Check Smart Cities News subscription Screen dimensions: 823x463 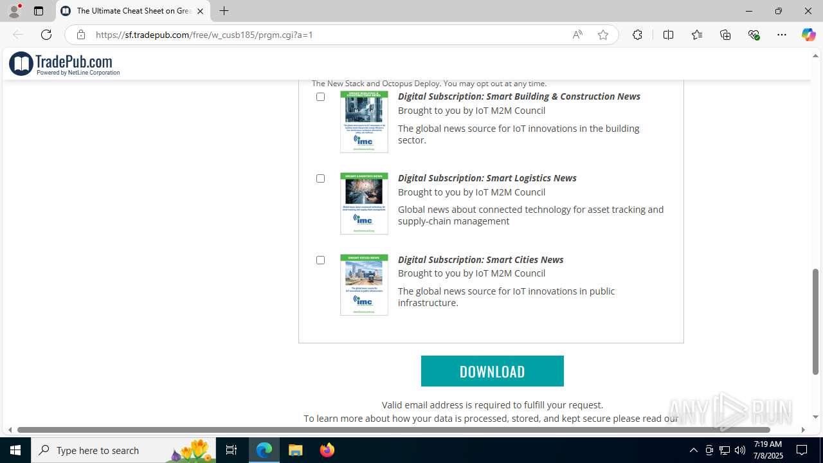(x=320, y=260)
